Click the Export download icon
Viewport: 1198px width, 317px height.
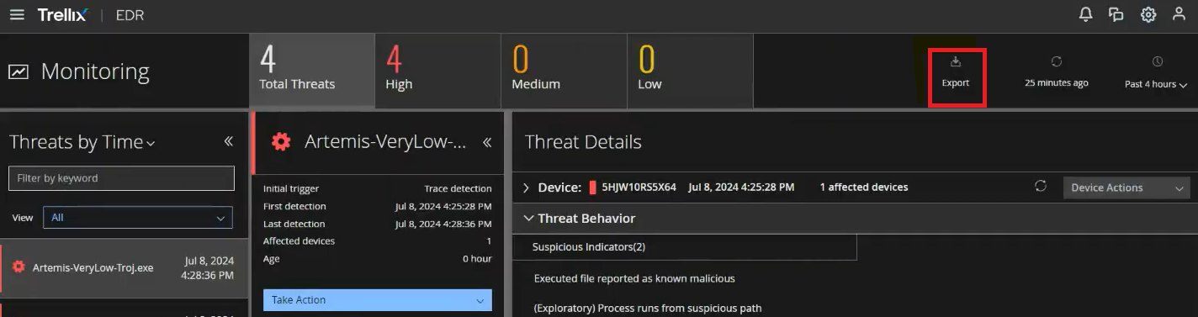coord(956,62)
